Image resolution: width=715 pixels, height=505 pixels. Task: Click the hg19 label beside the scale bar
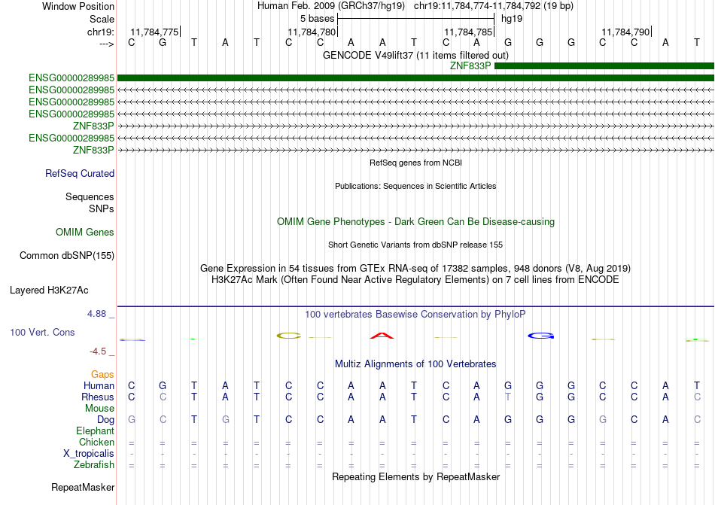pos(512,19)
